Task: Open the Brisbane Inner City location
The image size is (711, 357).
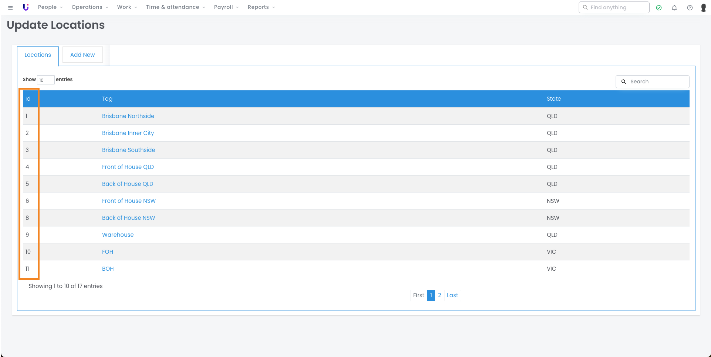Action: [128, 133]
